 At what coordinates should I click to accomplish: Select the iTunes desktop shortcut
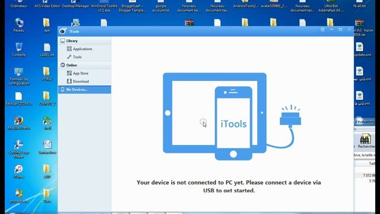(x=18, y=172)
